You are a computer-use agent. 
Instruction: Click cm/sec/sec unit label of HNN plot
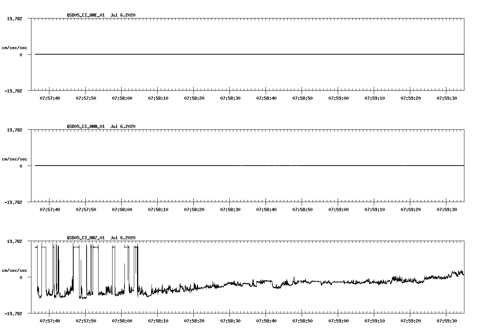[14, 159]
